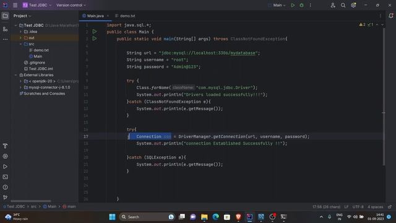Open the Structure tool window icon
Viewport: 396px width, 223px height.
[x=5, y=29]
